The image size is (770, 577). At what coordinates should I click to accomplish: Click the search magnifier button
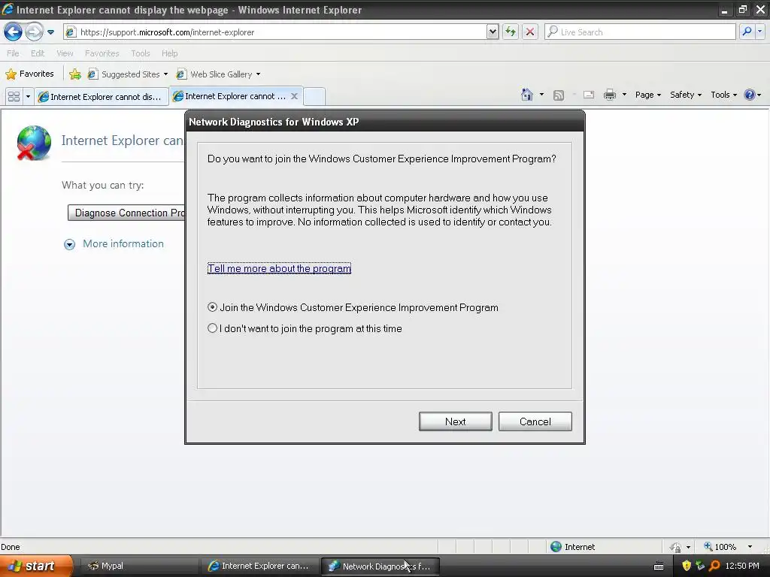click(x=747, y=32)
